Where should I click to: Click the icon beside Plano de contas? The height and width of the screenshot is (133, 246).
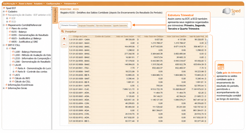coord(10,28)
